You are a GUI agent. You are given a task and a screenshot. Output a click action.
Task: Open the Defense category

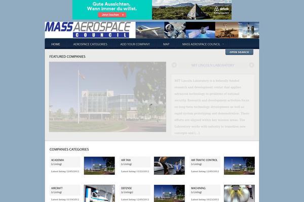click(126, 188)
